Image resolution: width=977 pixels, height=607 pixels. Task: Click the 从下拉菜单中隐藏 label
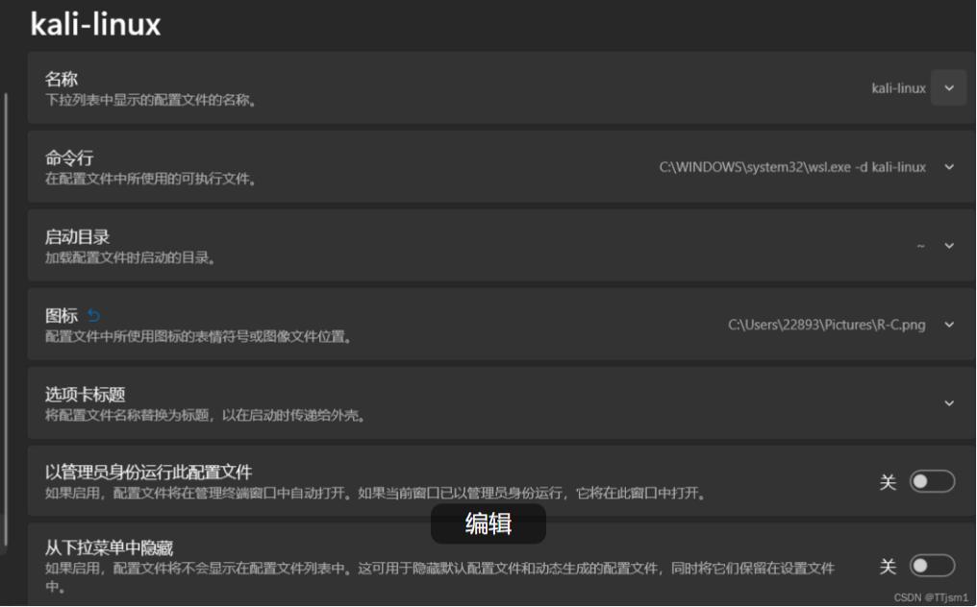pos(109,547)
